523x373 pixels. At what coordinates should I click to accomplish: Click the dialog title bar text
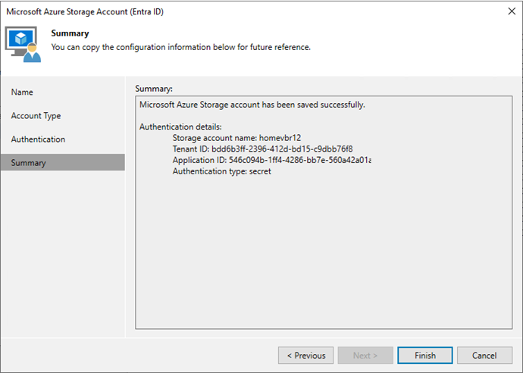click(x=85, y=11)
